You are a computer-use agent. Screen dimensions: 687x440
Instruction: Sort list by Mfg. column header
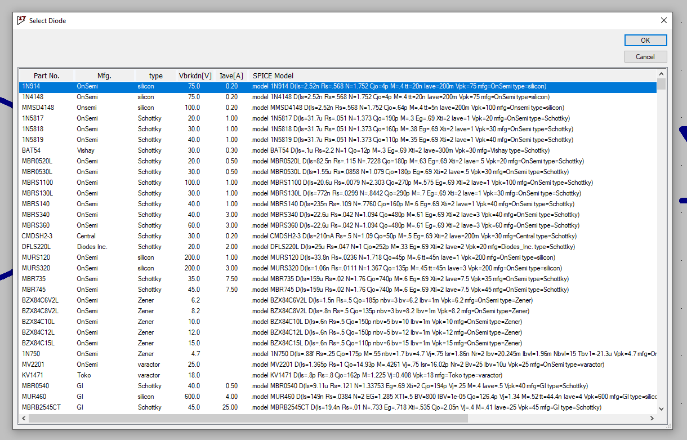(104, 75)
